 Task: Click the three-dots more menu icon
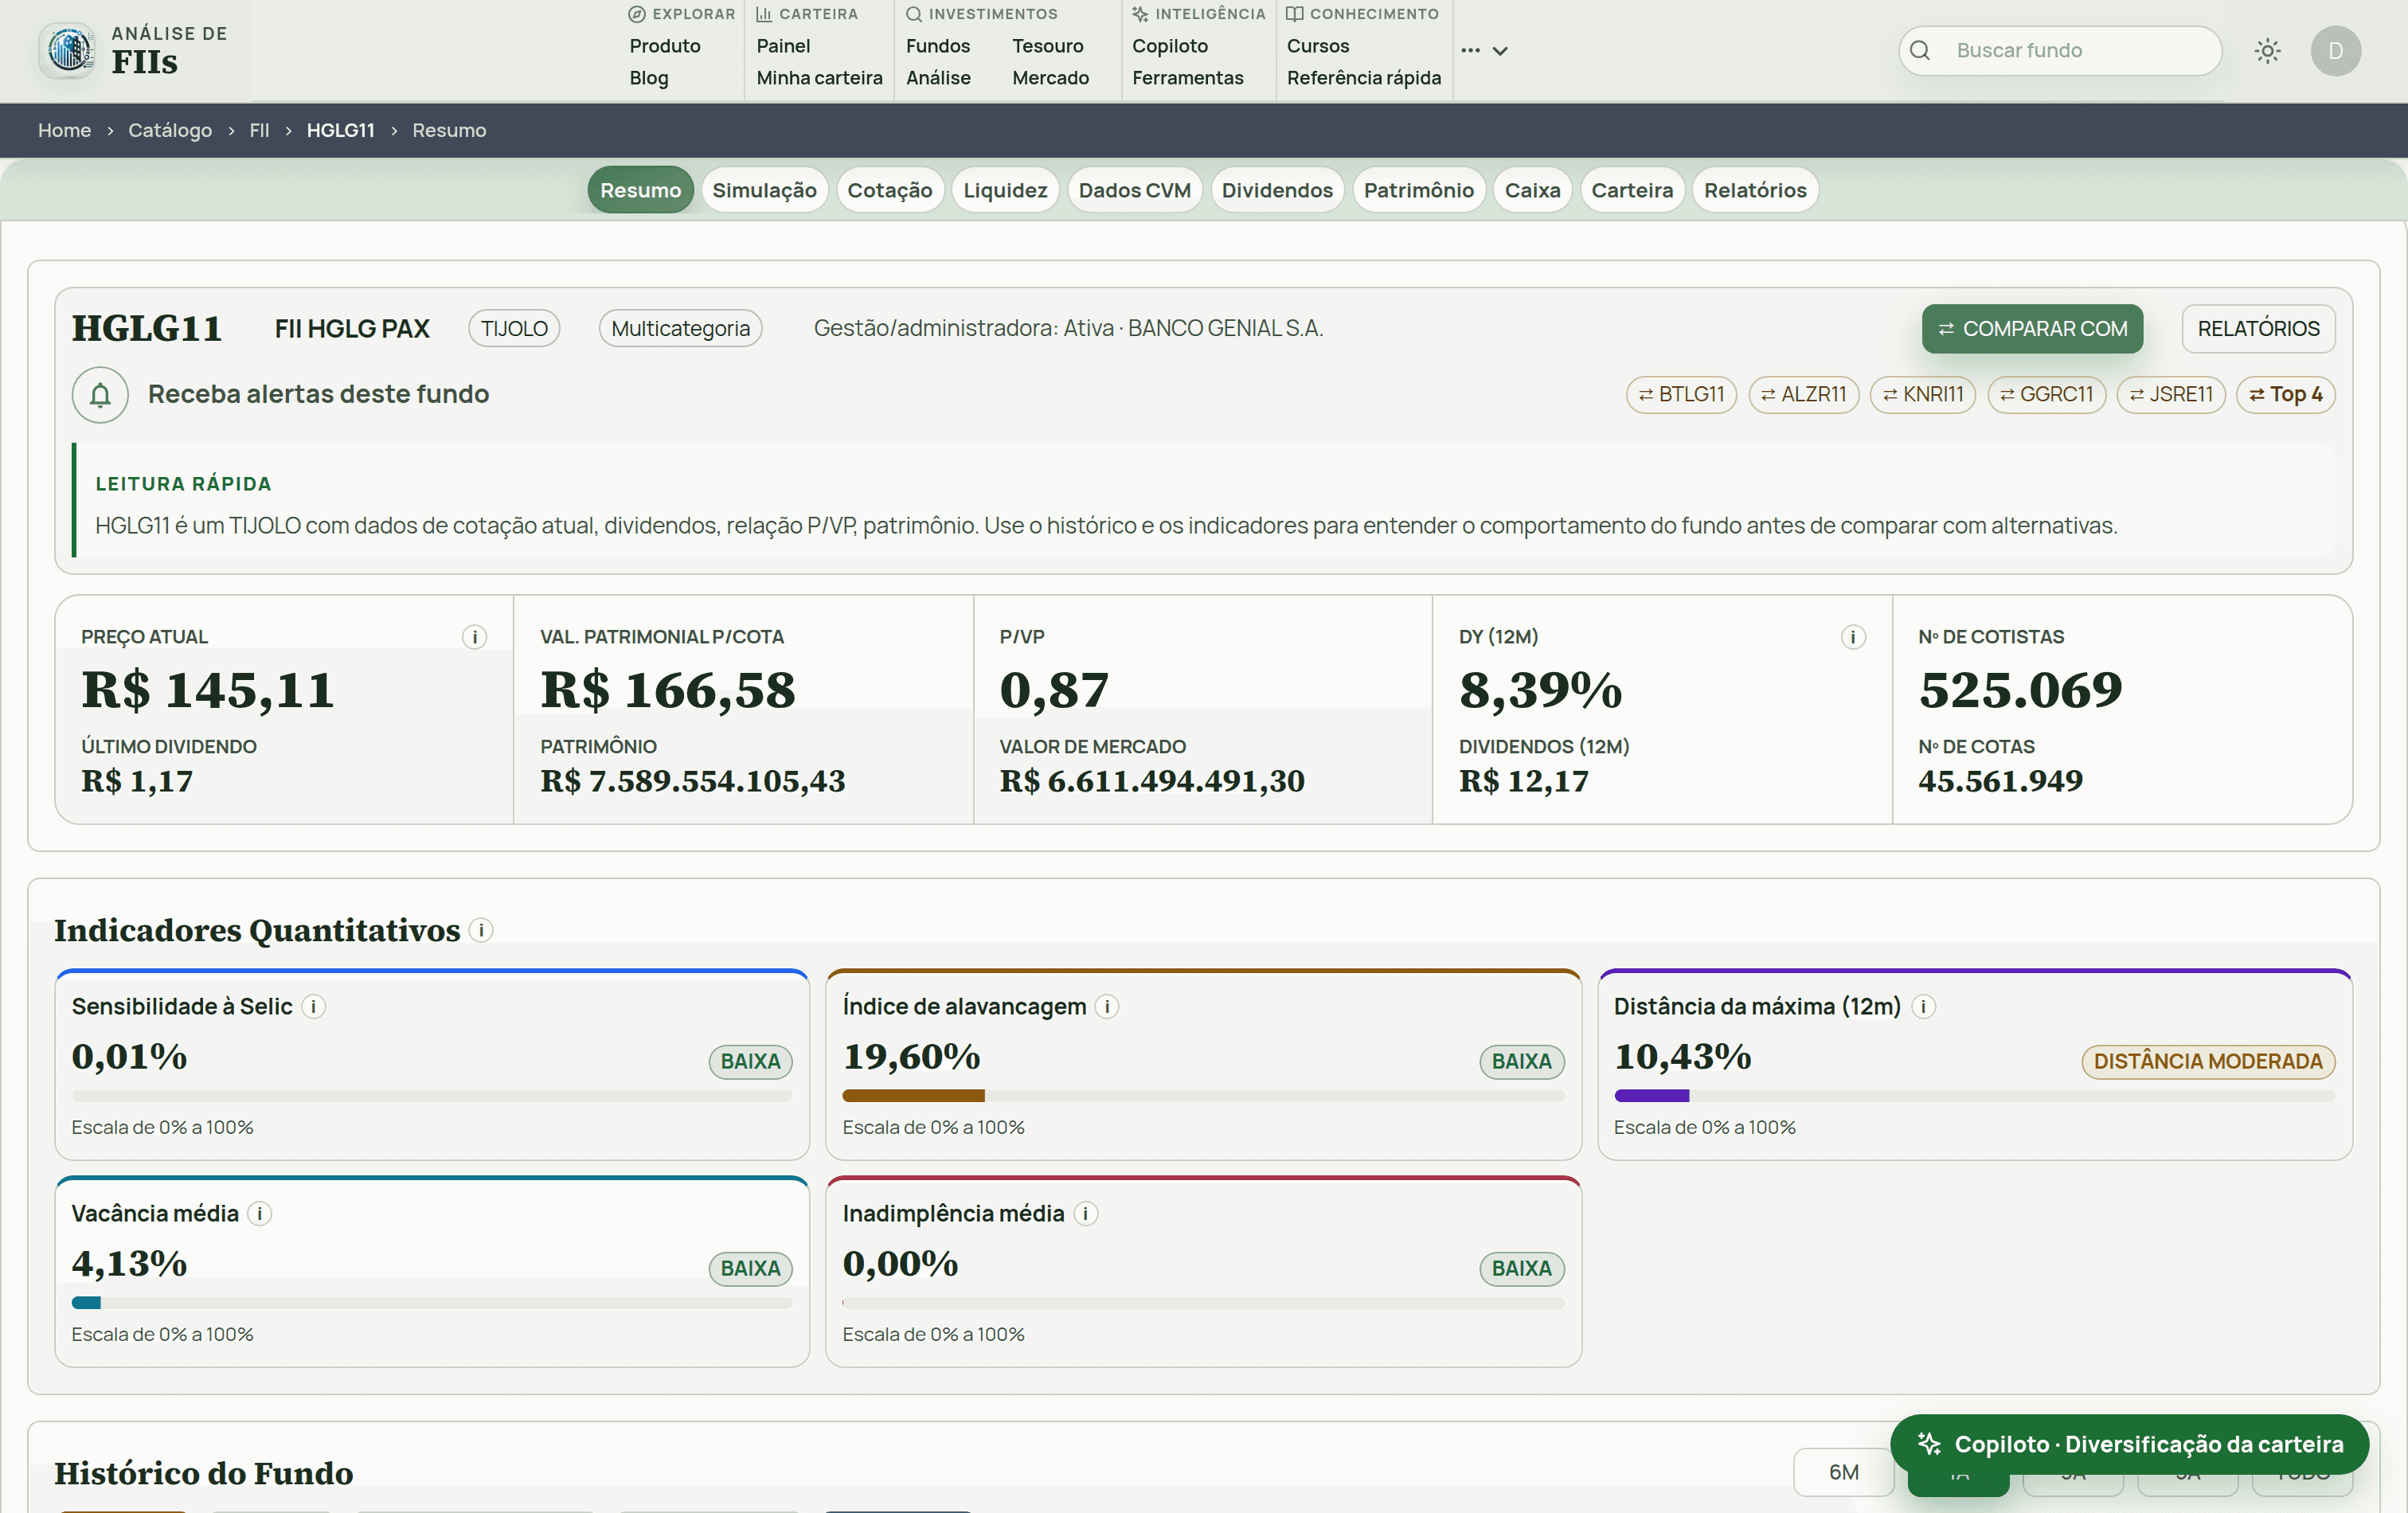(1469, 50)
